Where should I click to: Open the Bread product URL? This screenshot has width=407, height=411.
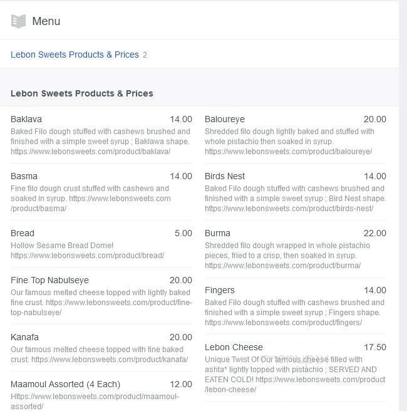(x=87, y=256)
